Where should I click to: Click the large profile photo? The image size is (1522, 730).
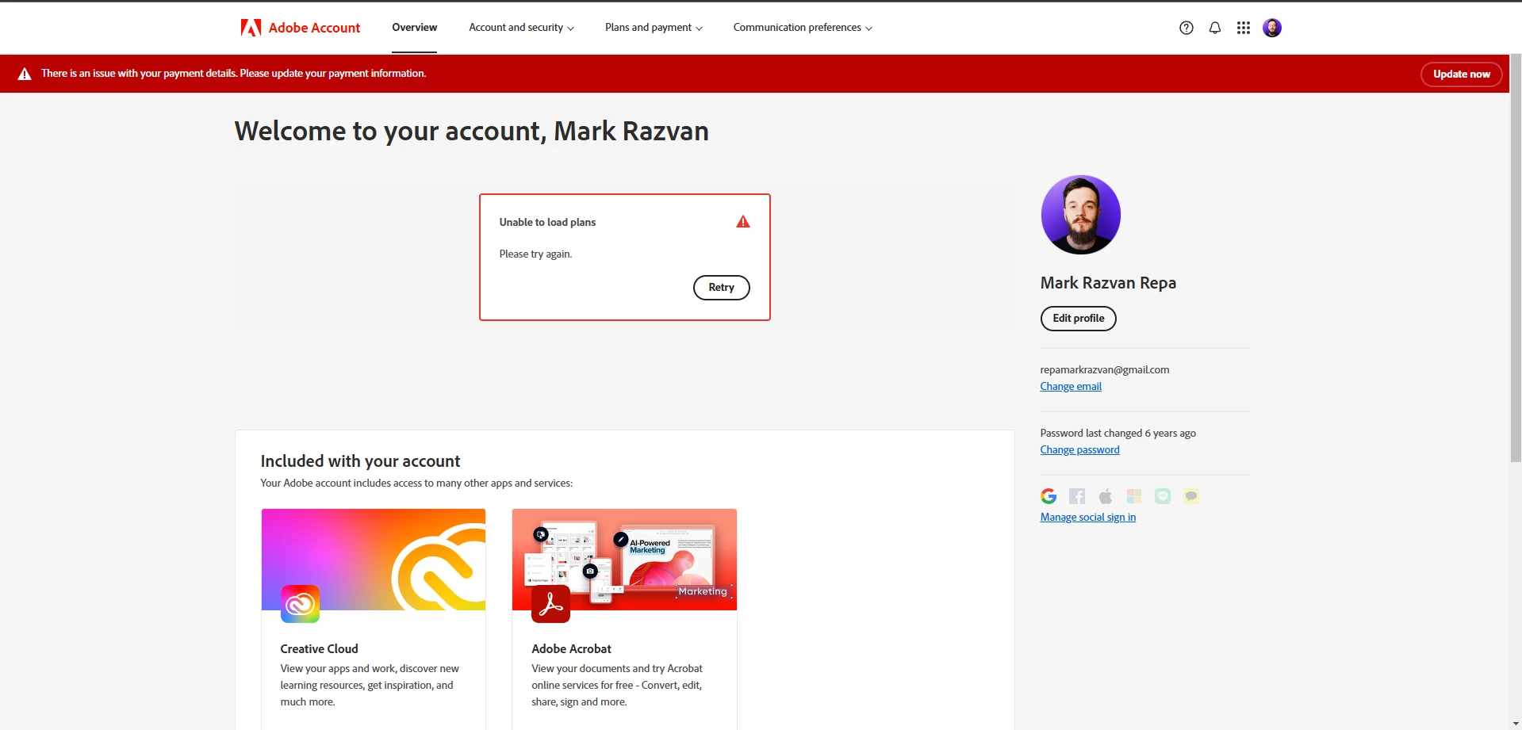[1080, 215]
